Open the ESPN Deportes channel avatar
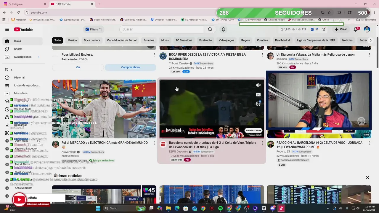Screen dimensions: 379x213 [x=163, y=144]
